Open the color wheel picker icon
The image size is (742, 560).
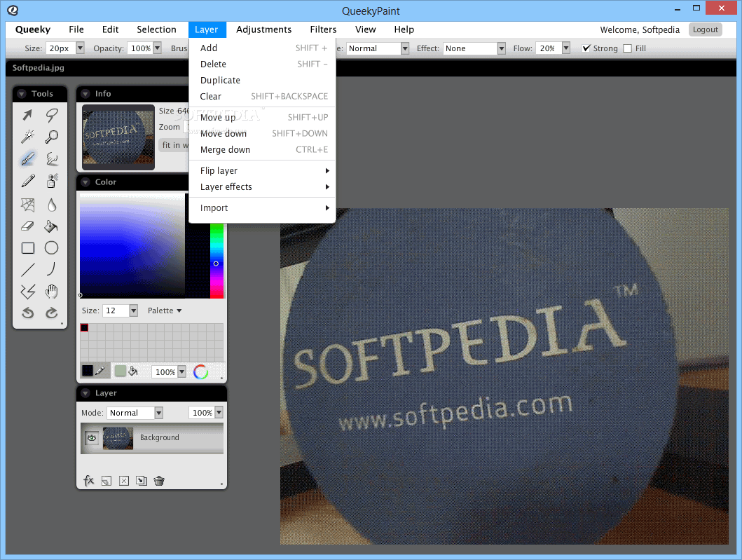click(x=200, y=372)
